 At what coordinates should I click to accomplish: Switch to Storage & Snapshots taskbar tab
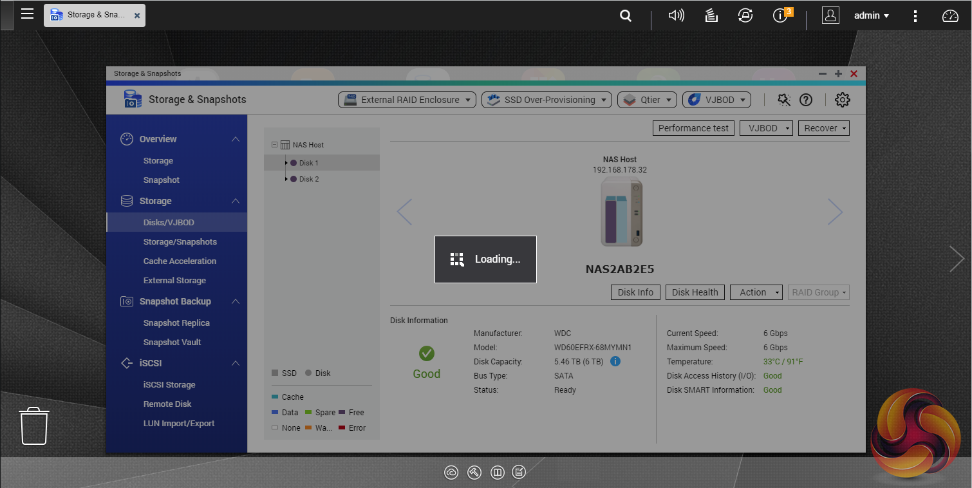point(95,14)
